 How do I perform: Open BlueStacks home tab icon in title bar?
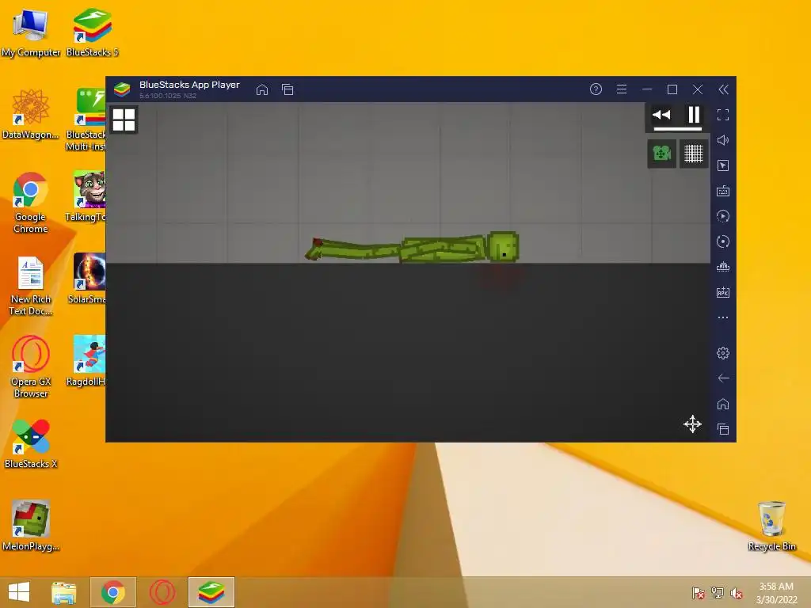262,89
